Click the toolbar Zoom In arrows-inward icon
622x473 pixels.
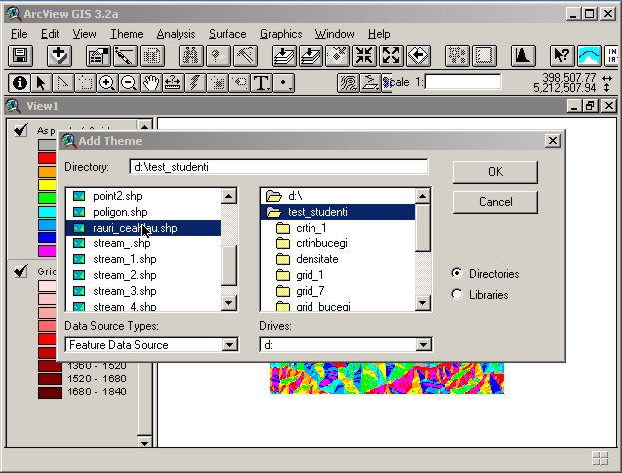pos(364,56)
